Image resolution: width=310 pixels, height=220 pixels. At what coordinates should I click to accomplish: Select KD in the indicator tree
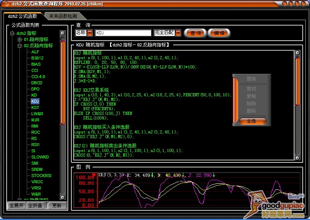34,95
